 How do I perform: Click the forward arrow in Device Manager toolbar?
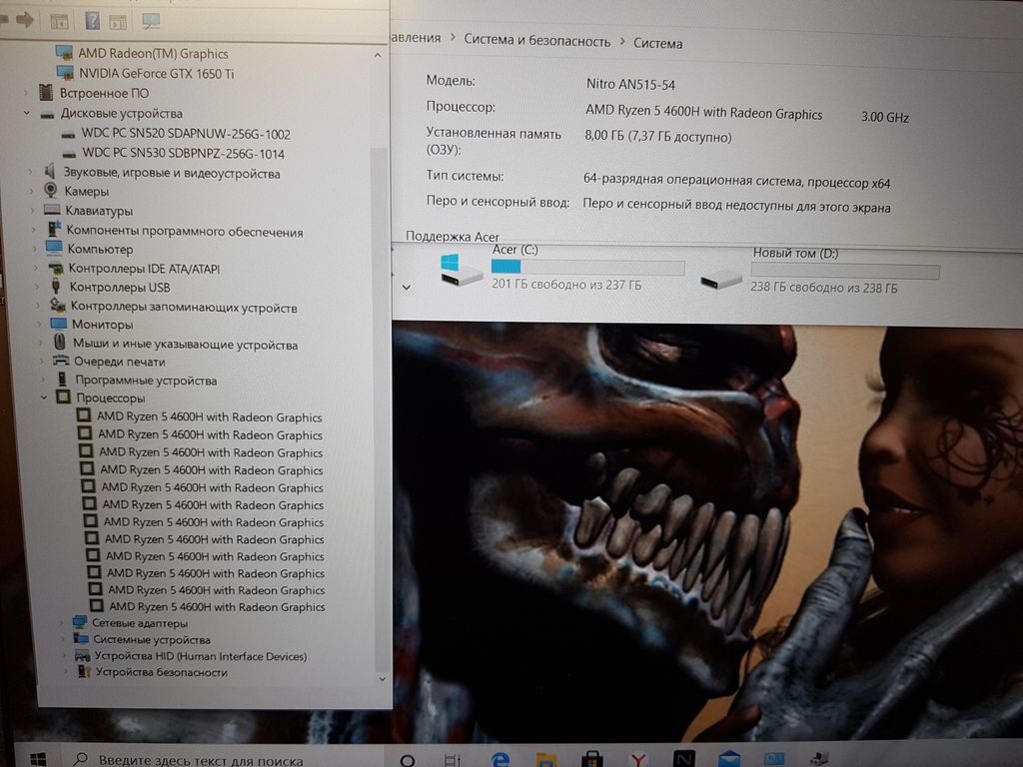[x=25, y=20]
